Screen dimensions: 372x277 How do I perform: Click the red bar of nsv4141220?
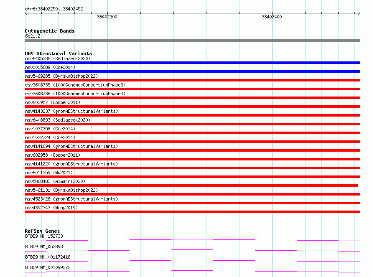click(x=192, y=168)
